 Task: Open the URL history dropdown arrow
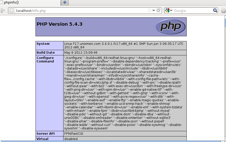pyautogui.click(x=154, y=10)
